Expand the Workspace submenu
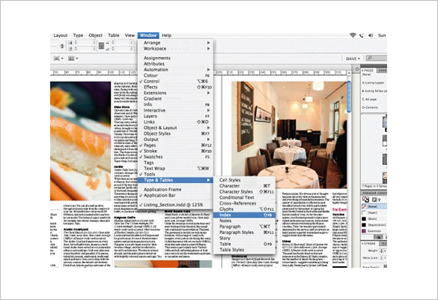The height and width of the screenshot is (300, 438). [175, 49]
